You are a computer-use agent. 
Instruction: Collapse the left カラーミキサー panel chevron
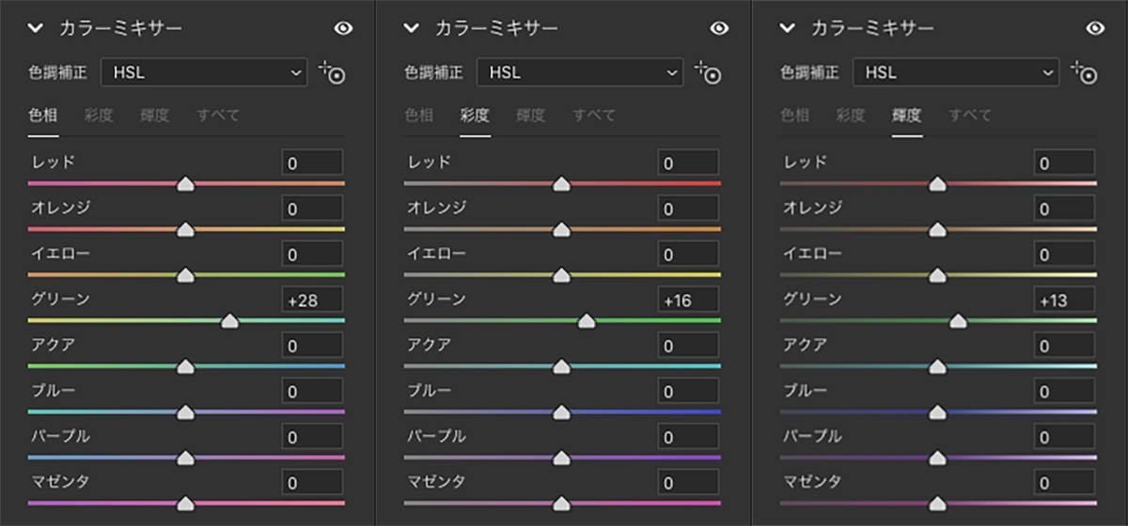[x=36, y=28]
